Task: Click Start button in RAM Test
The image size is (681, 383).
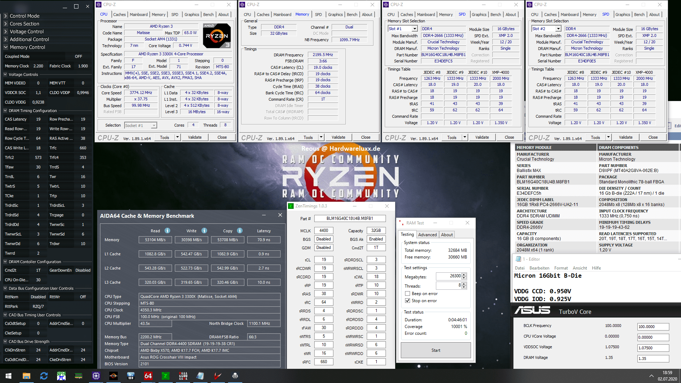Action: tap(436, 350)
